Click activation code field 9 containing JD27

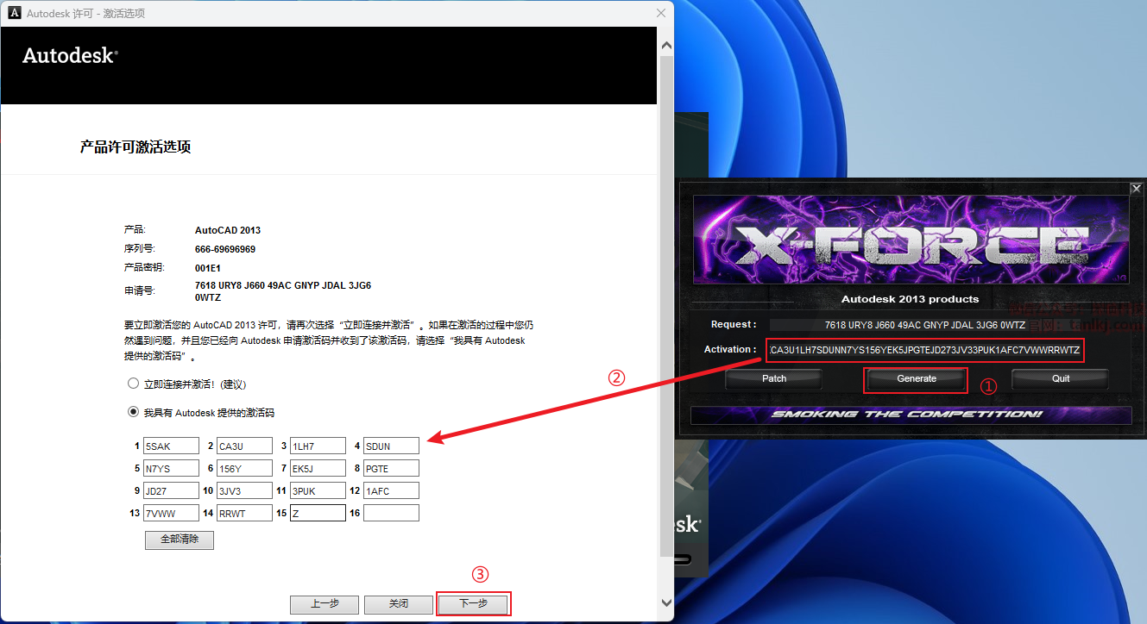[x=172, y=490]
